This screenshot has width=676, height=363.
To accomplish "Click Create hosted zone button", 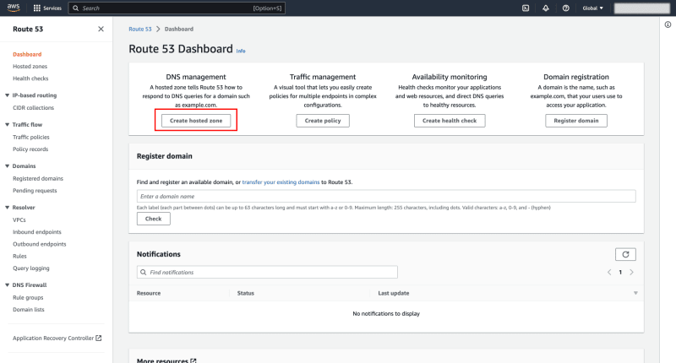I will (196, 121).
